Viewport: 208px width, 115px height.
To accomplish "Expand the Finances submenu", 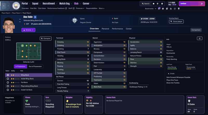I will click(80, 8).
